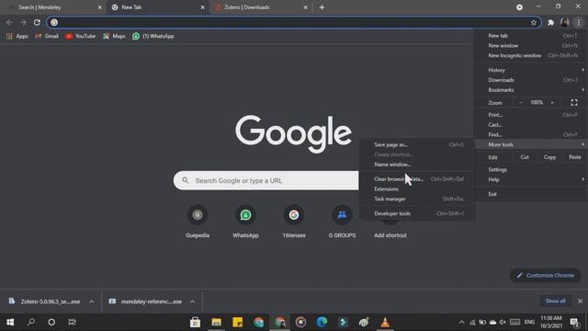588x331 pixels.
Task: Switch to the Zotero | Downloads tab
Action: [261, 7]
